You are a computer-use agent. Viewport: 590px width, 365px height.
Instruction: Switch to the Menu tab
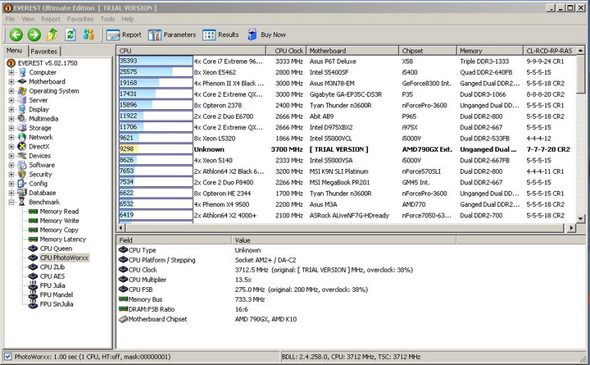tap(14, 51)
